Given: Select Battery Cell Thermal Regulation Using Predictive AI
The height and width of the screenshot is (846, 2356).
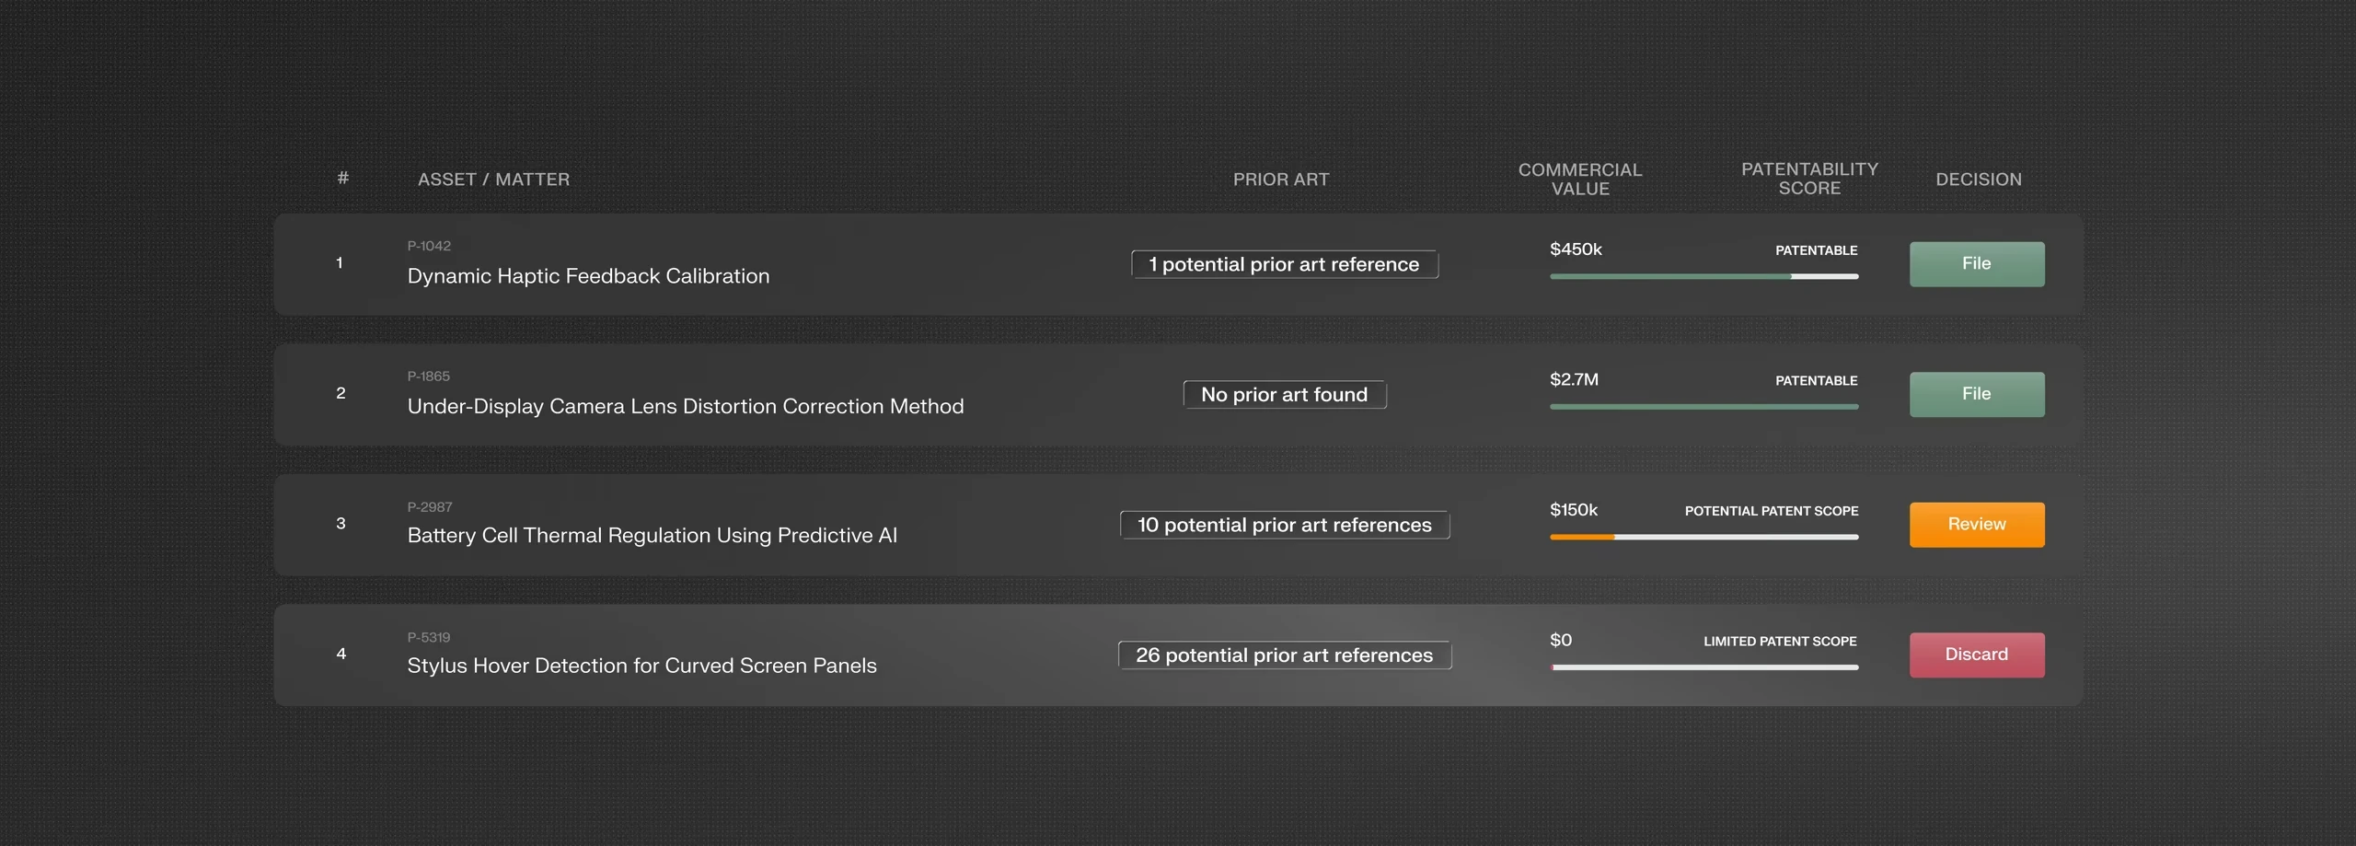Looking at the screenshot, I should (x=652, y=536).
